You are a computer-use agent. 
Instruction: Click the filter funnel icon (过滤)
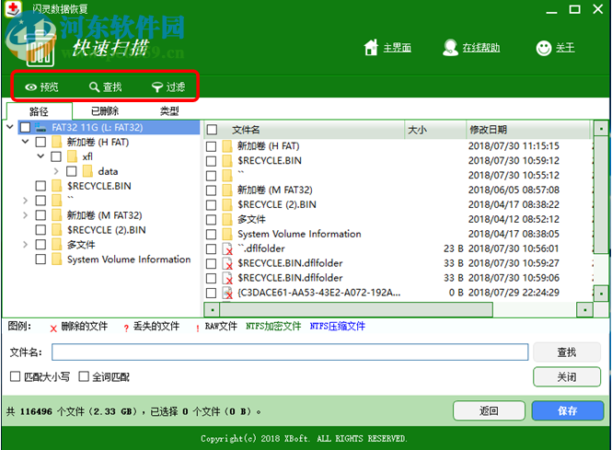point(156,87)
